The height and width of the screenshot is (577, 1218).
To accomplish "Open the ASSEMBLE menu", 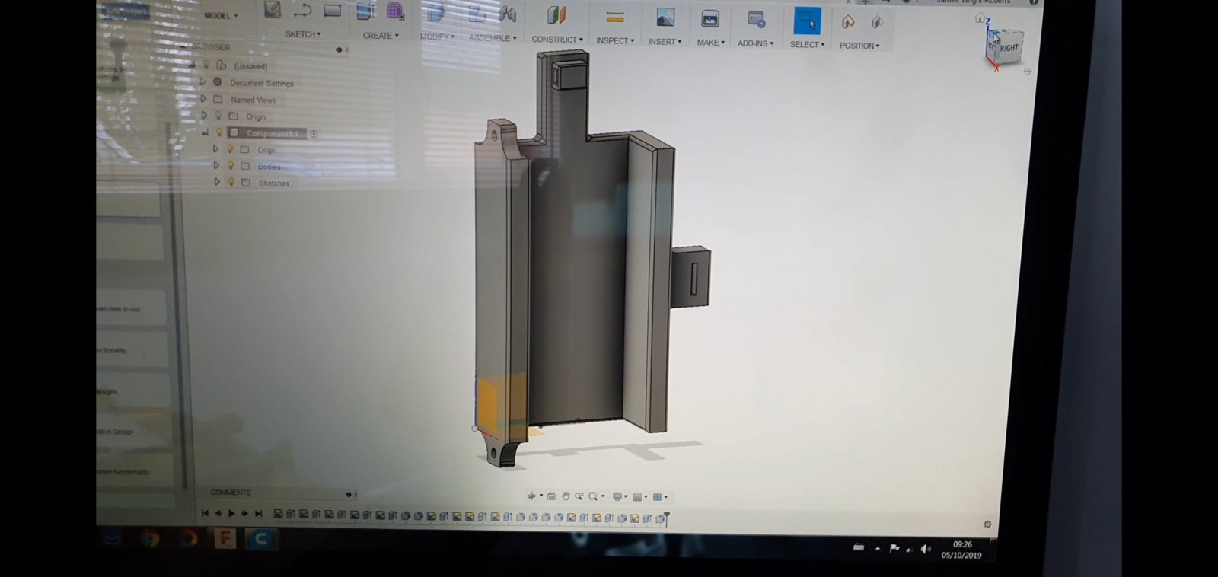I will [x=493, y=38].
